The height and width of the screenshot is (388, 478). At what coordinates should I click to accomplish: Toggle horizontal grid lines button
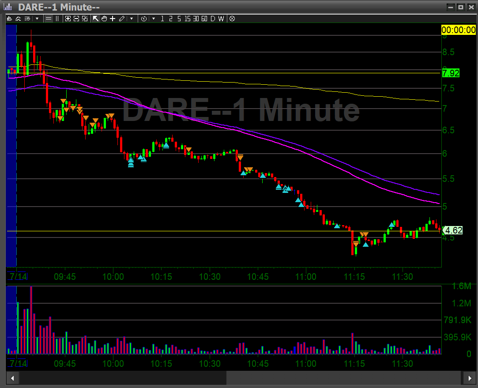click(x=49, y=19)
